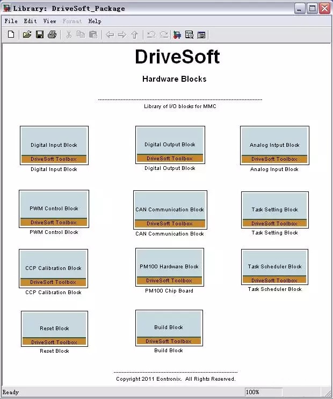
Task: Click the 100% zoom status field
Action: tap(263, 392)
